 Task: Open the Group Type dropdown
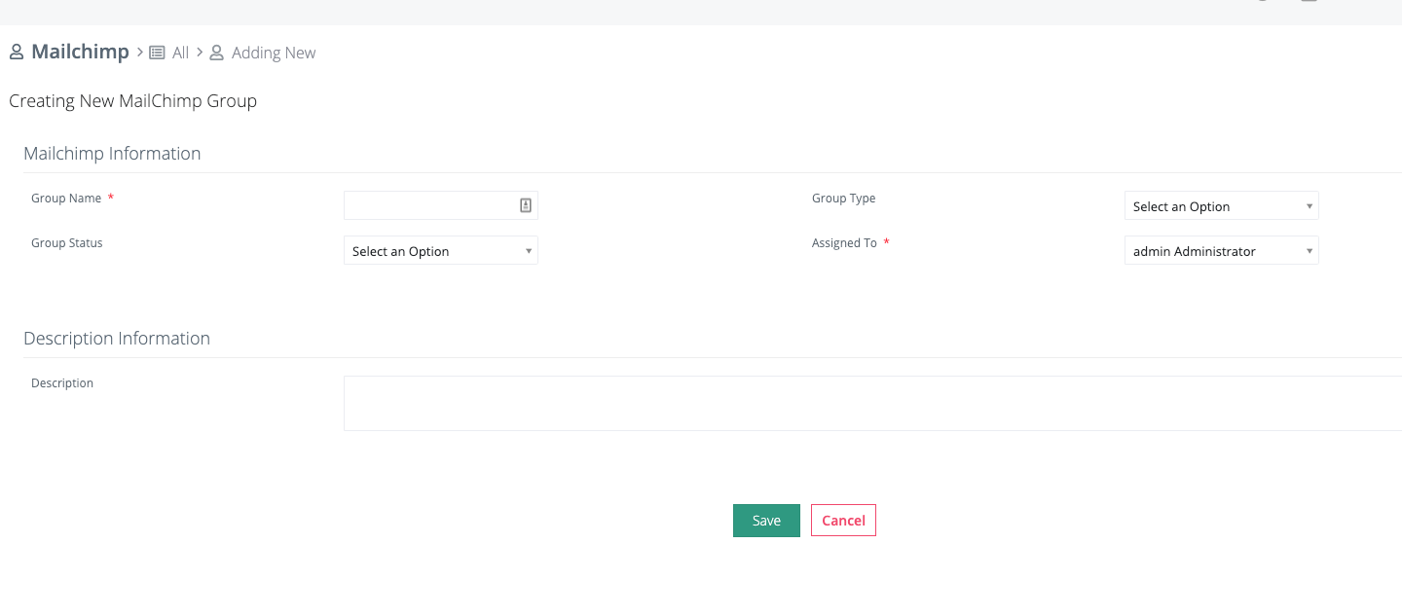coord(1221,205)
